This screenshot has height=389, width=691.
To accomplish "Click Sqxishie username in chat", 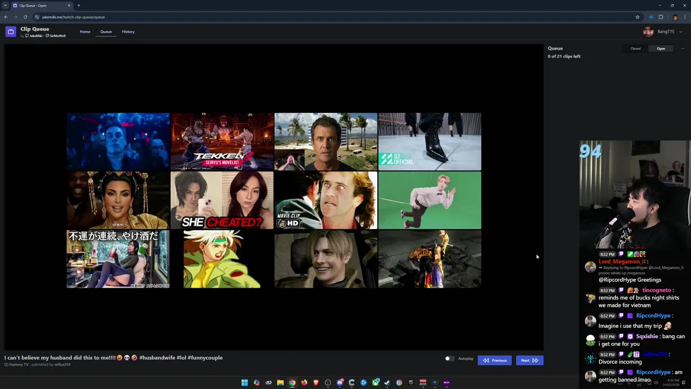I will 647,336.
